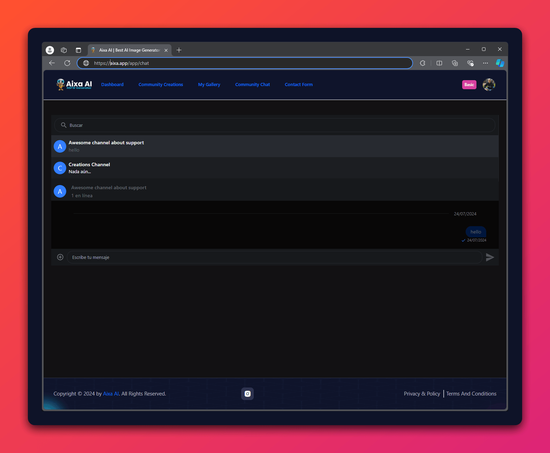The width and height of the screenshot is (550, 453).
Task: Open browser extensions puzzle icon
Action: point(422,63)
